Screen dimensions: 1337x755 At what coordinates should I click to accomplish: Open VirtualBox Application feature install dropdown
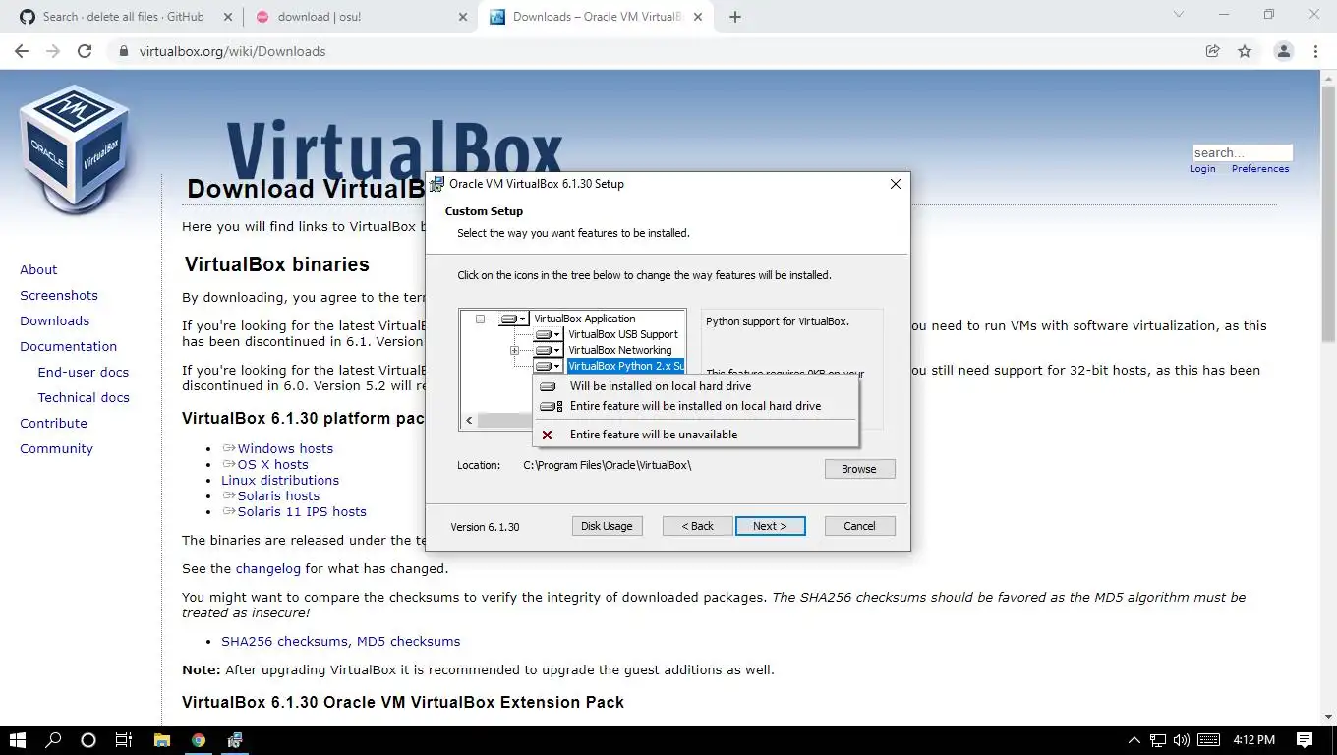coord(513,319)
